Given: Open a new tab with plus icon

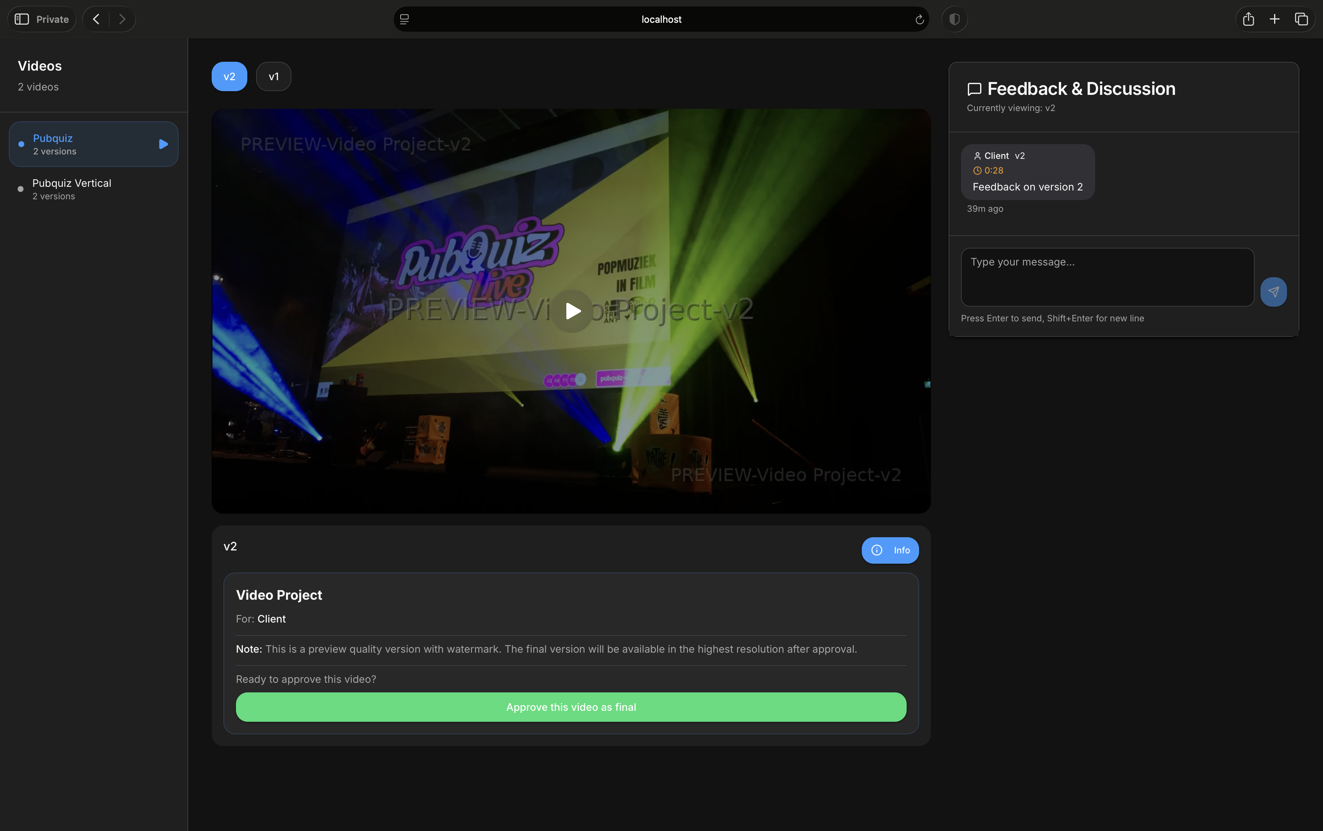Looking at the screenshot, I should coord(1274,19).
